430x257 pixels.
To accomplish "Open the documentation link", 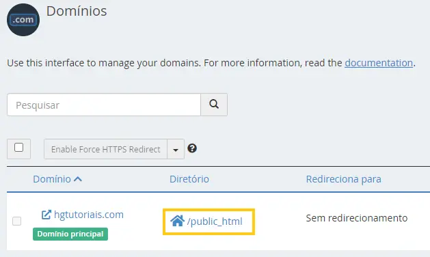I will click(379, 63).
